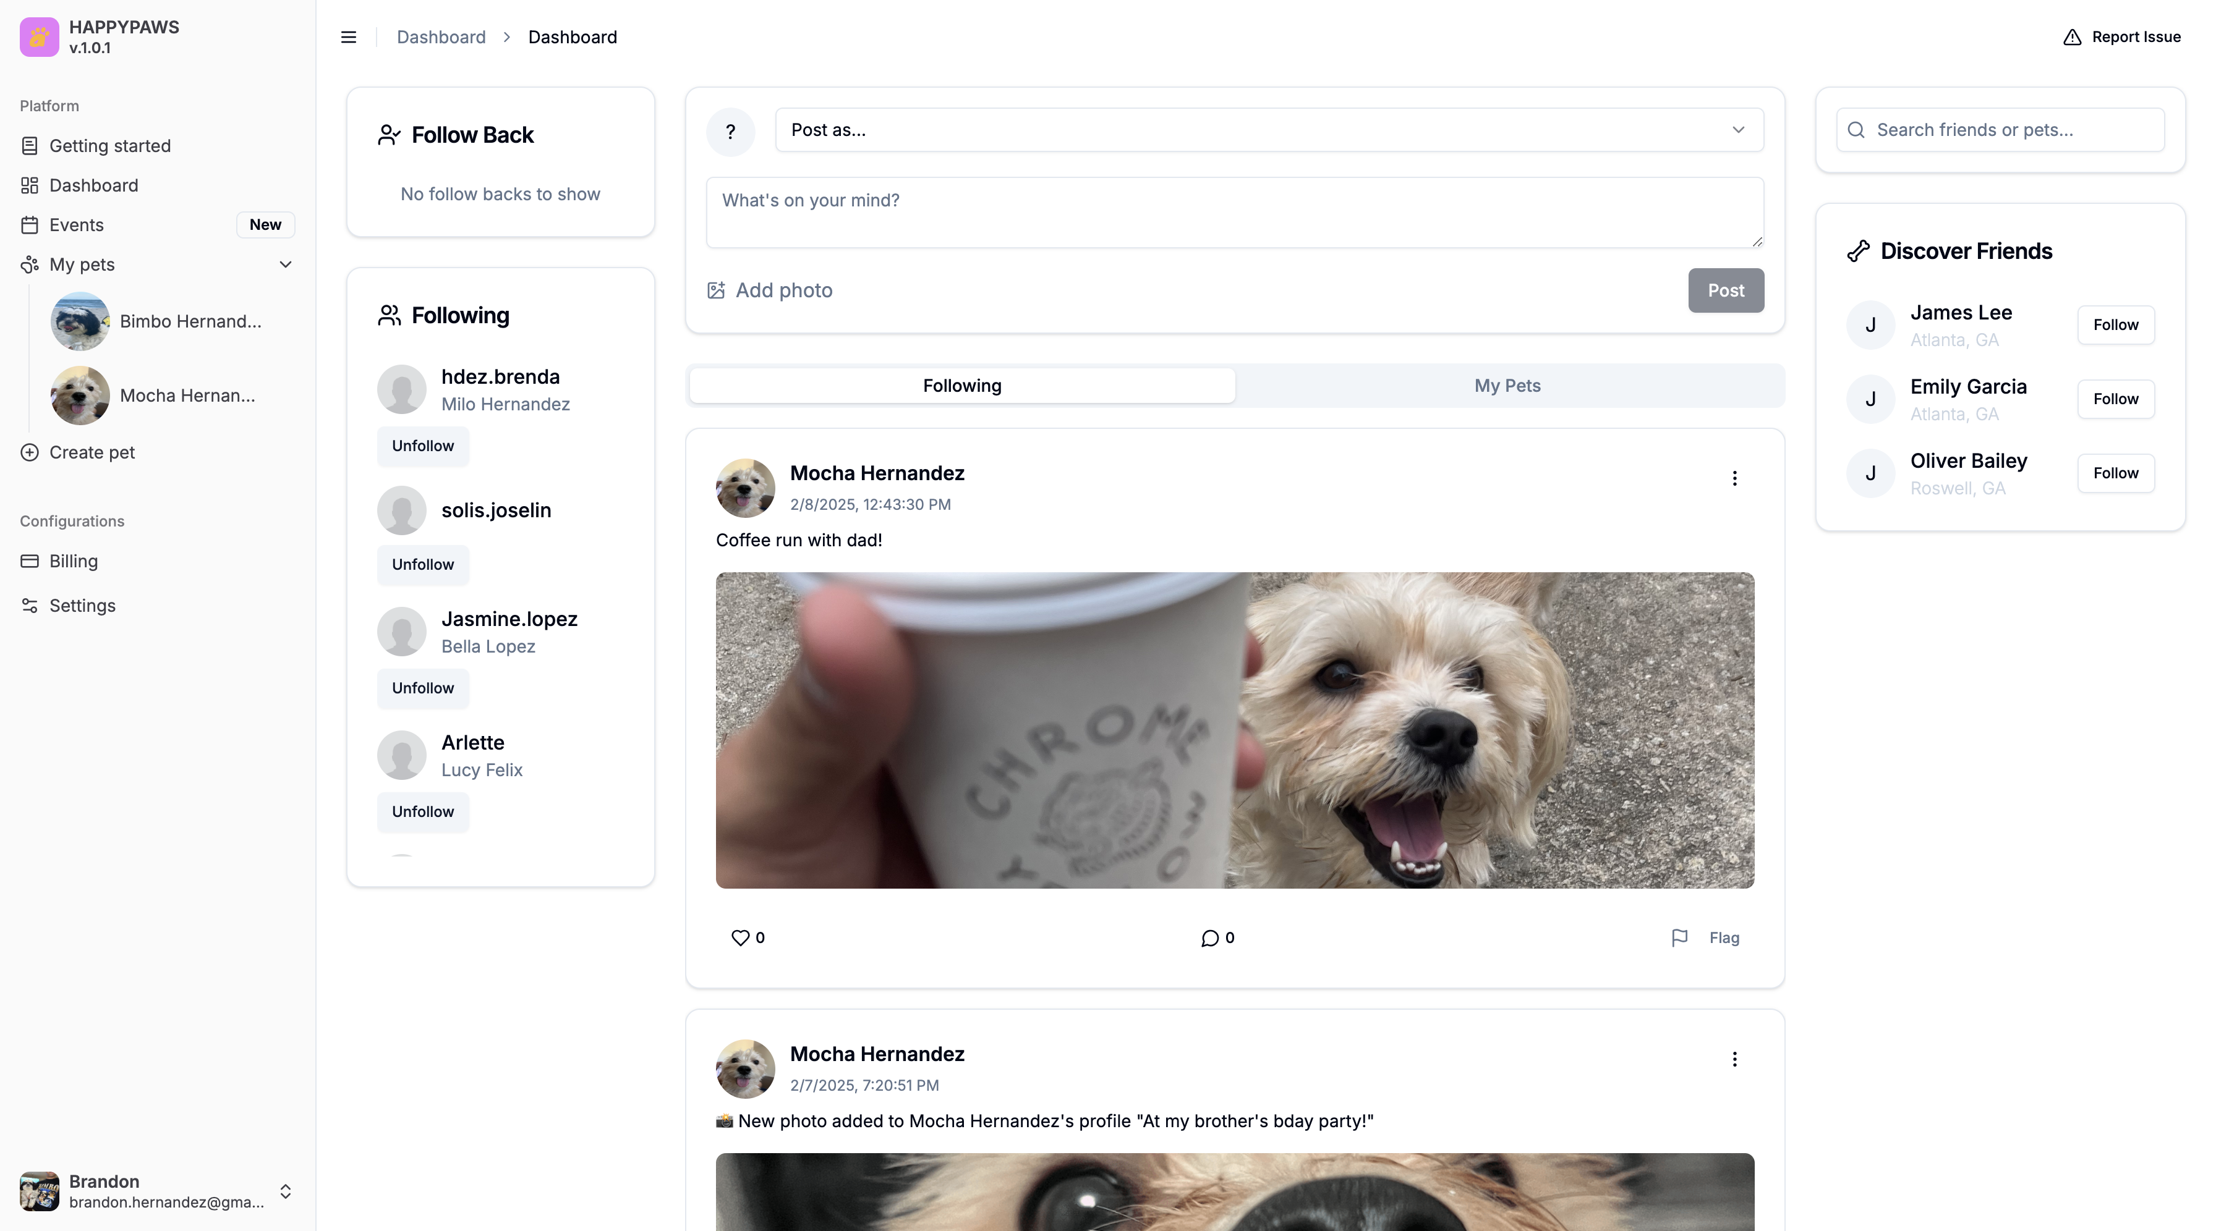The height and width of the screenshot is (1231, 2216).
Task: Click the HappyPaws logo icon
Action: [40, 37]
